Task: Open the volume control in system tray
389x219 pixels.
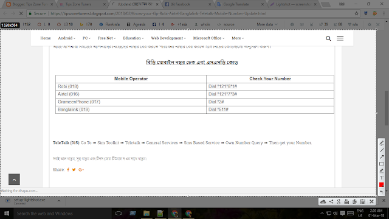Action: click(x=336, y=214)
